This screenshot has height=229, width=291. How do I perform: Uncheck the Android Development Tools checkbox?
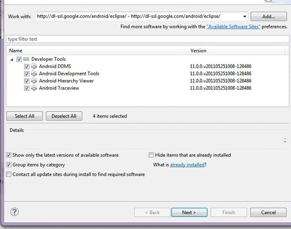click(27, 74)
